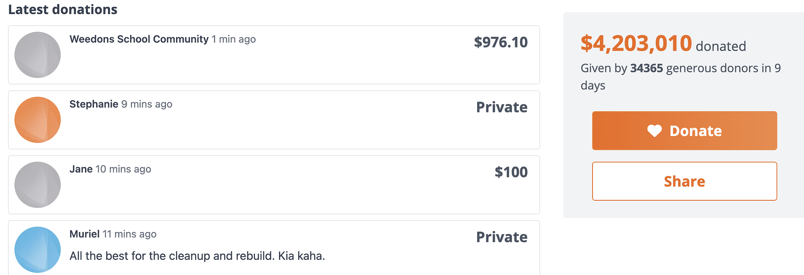Click Muriel's "Kia kaha" donation message
This screenshot has width=804, height=275.
coord(197,256)
